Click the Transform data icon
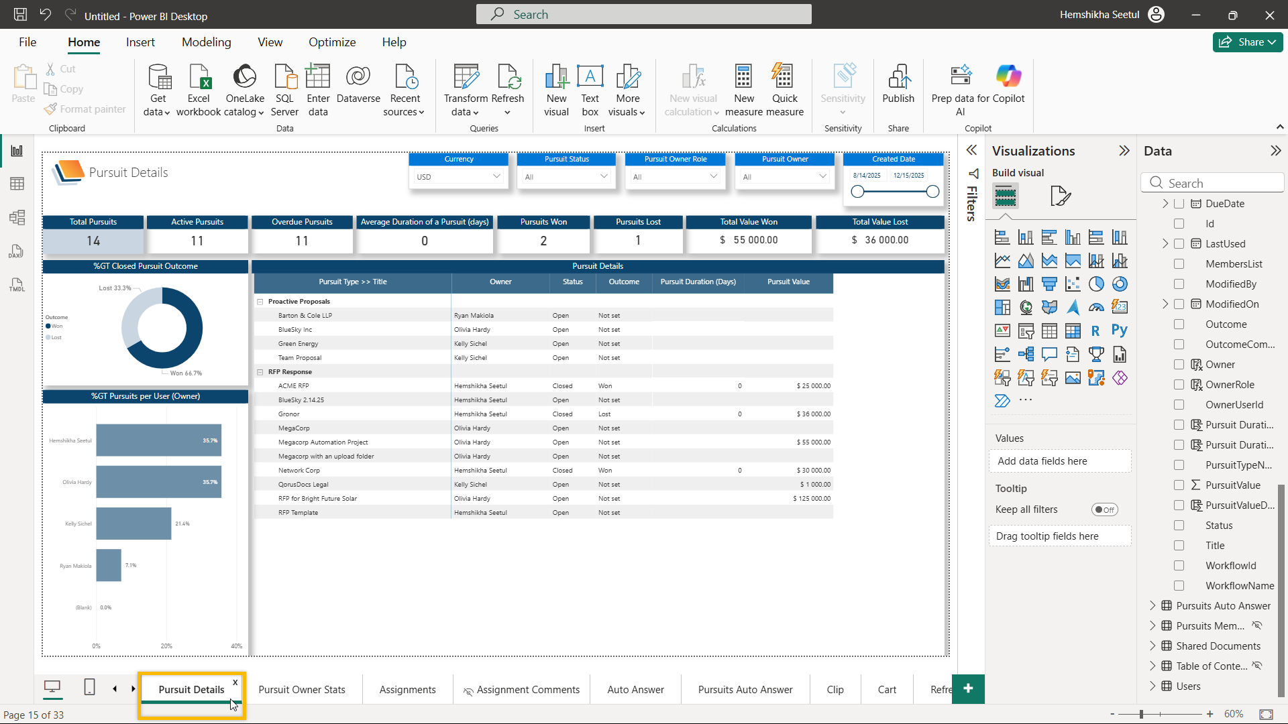 click(x=466, y=78)
